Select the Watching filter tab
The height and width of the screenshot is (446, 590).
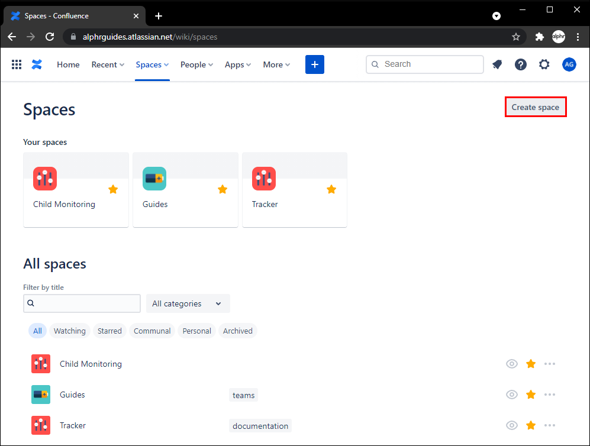(x=70, y=331)
